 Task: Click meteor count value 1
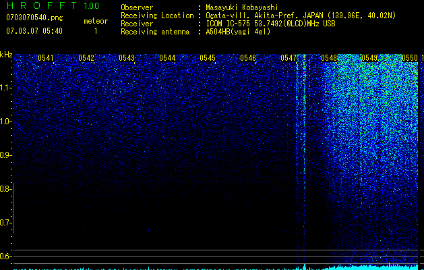coord(96,31)
